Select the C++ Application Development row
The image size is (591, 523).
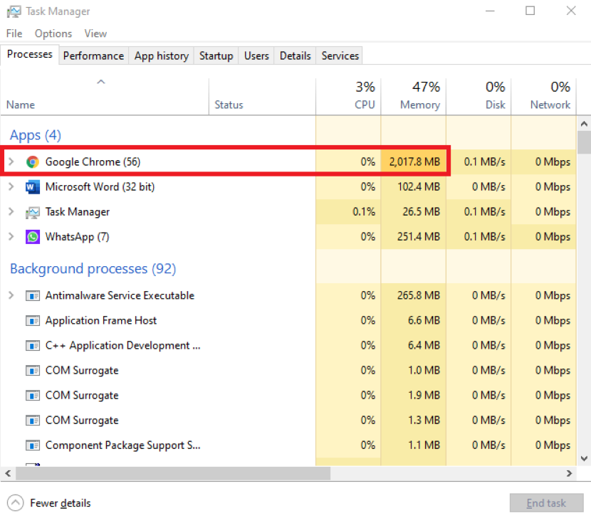[x=288, y=345]
